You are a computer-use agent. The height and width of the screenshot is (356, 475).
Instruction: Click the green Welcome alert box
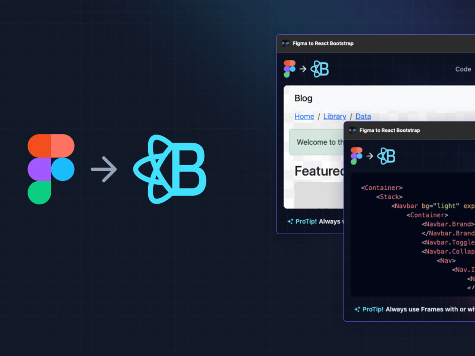[x=316, y=142]
